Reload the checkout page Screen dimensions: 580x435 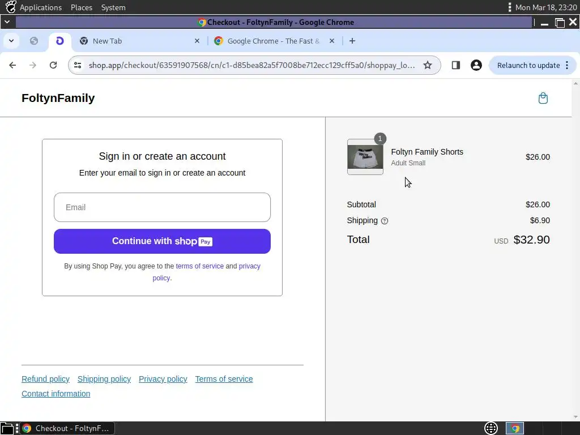(53, 65)
